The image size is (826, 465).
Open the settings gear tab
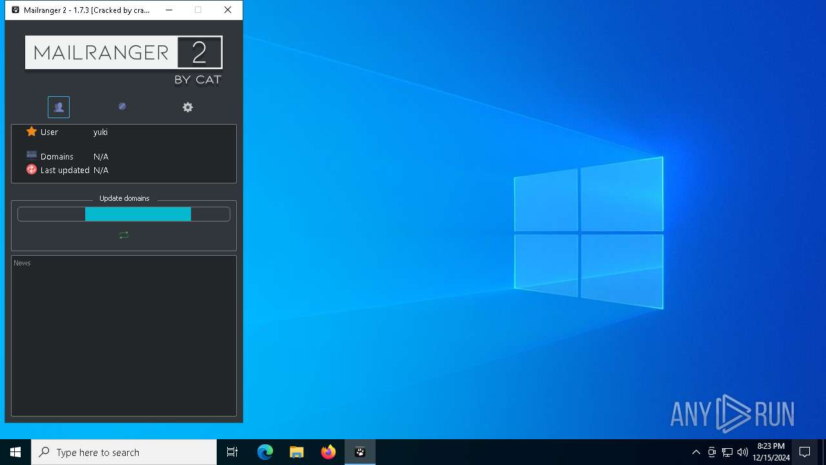[x=188, y=107]
